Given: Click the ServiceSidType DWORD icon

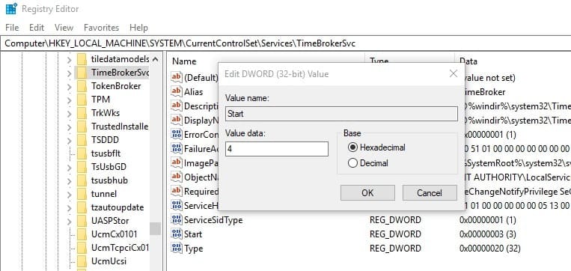Looking at the screenshot, I should click(177, 219).
